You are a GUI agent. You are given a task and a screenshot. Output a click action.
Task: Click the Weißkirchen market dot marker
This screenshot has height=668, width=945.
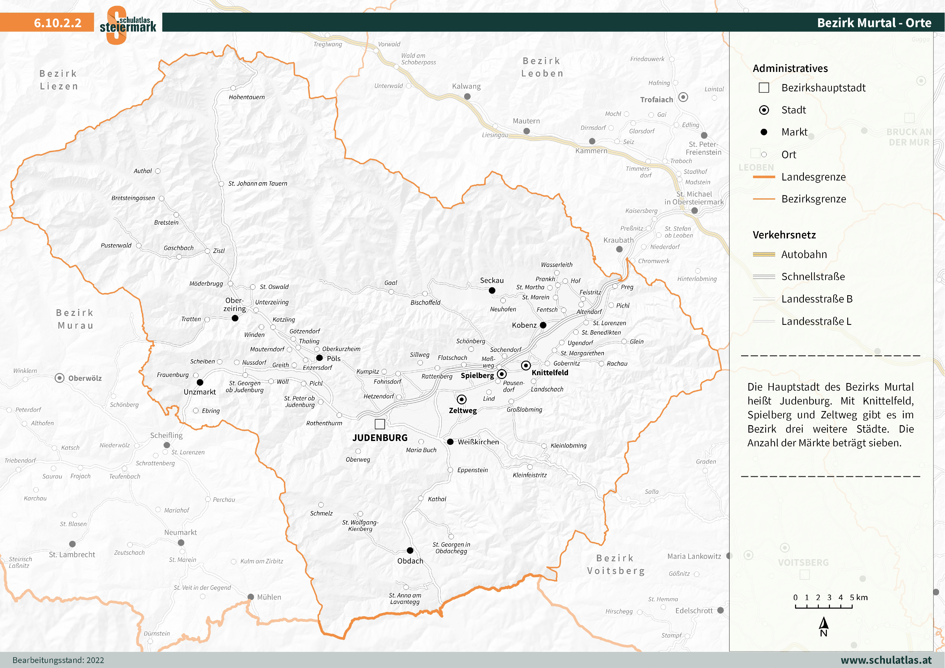pos(450,442)
